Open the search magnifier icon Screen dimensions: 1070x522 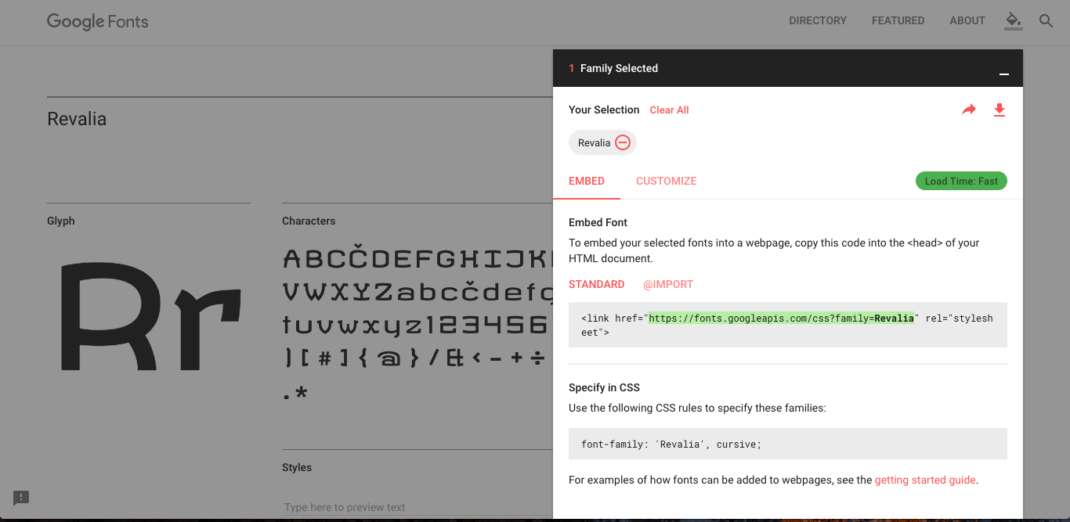(1046, 21)
